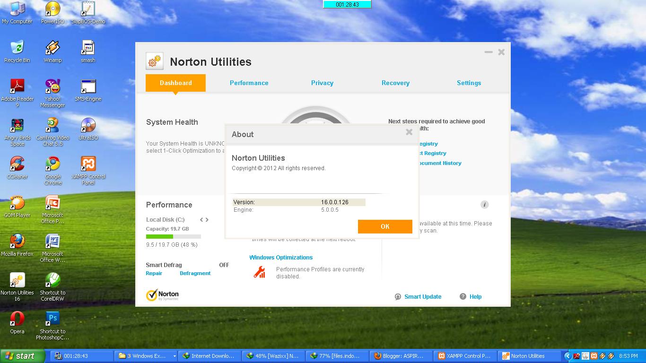Click the Smart Defrag OFF status
Image resolution: width=646 pixels, height=363 pixels.
[x=224, y=265]
